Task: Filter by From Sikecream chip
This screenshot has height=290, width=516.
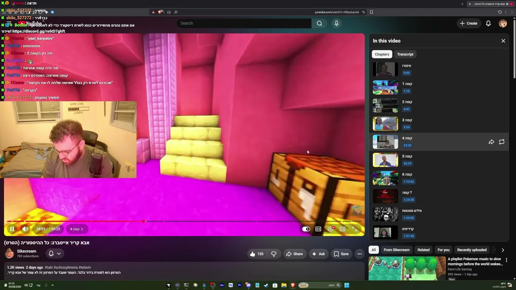Action: click(x=397, y=250)
